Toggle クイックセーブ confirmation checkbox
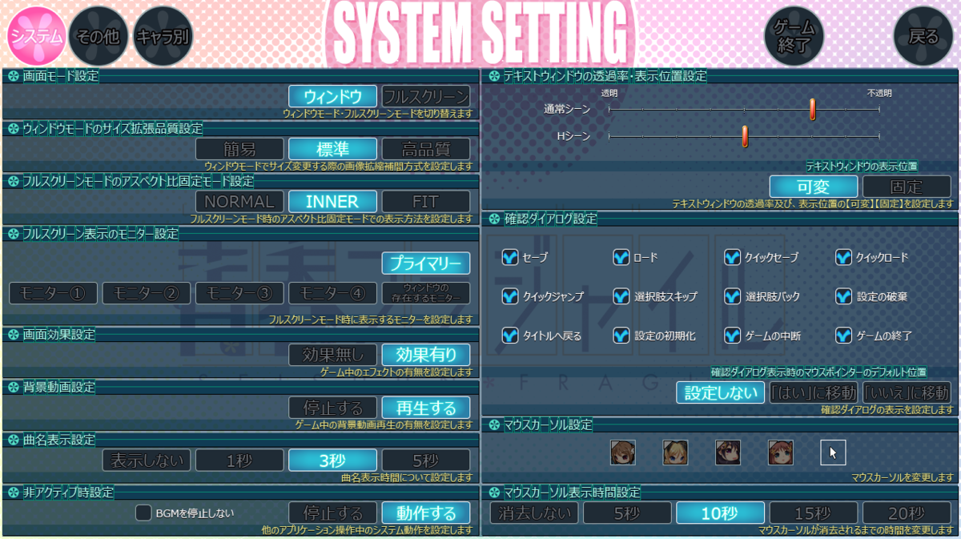 coord(733,257)
